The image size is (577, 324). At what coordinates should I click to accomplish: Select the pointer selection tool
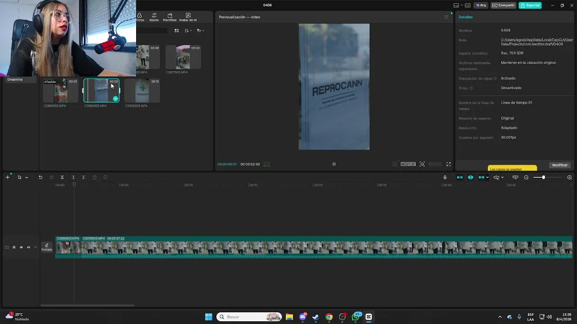click(x=19, y=177)
